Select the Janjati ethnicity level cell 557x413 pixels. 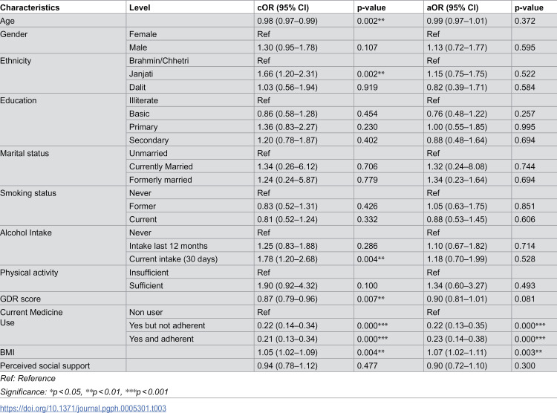tap(141, 74)
